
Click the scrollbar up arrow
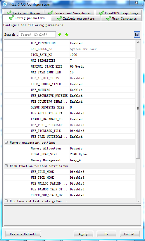click(138, 42)
